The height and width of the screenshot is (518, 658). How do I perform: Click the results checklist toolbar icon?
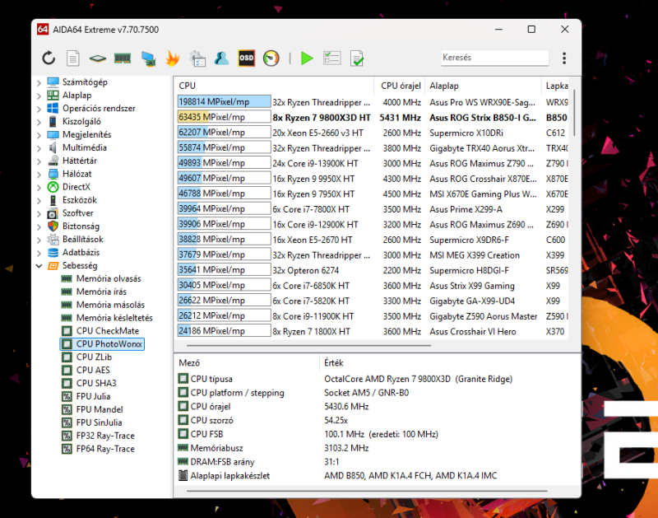[x=332, y=58]
